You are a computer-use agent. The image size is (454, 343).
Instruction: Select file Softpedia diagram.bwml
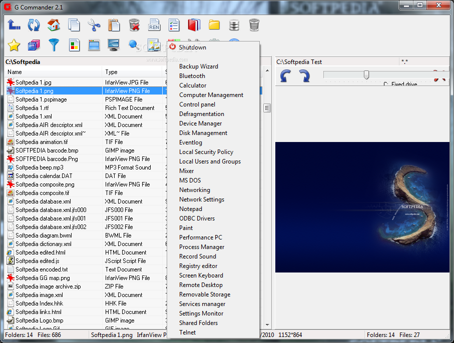pyautogui.click(x=44, y=235)
